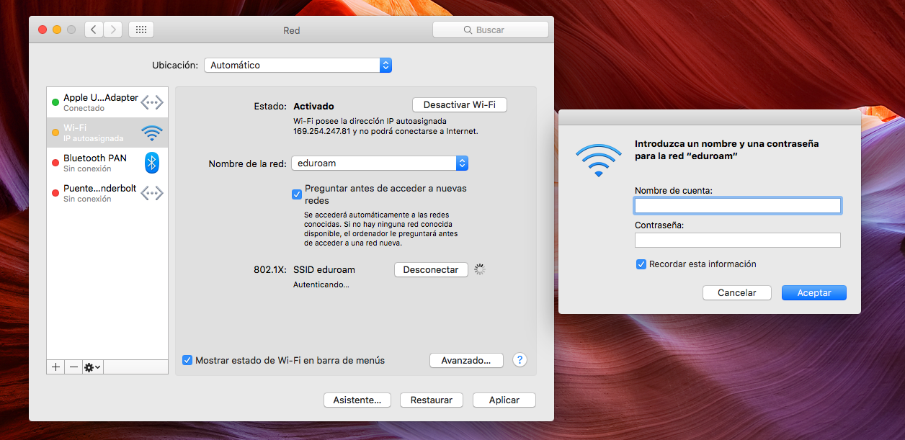Select Bluetooth PAN in the service list
905x440 pixels.
pos(107,163)
